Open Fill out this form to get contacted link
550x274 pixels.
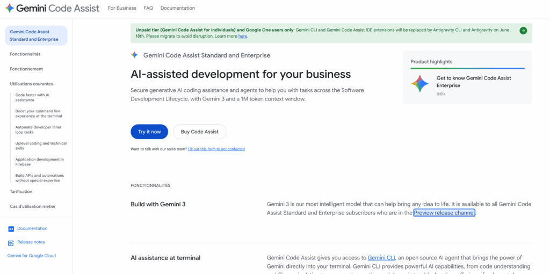(x=216, y=149)
